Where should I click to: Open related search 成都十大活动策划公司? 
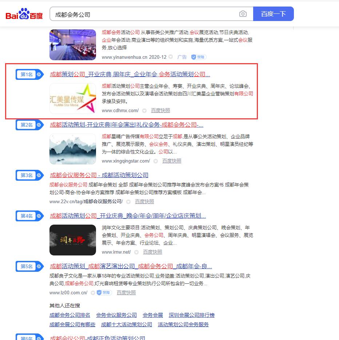[127, 324]
